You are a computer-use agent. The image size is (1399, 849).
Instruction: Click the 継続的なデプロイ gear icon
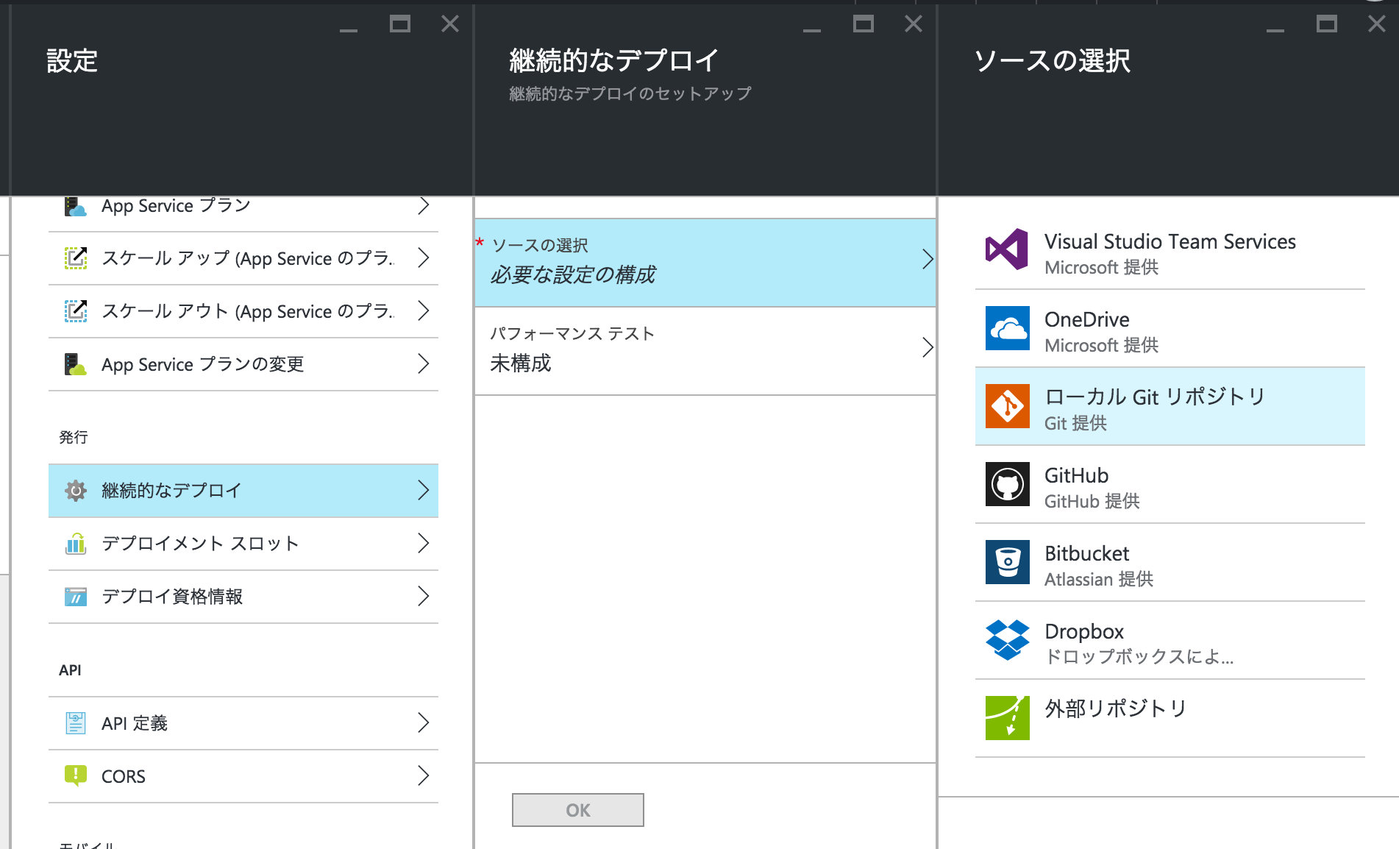pos(75,491)
